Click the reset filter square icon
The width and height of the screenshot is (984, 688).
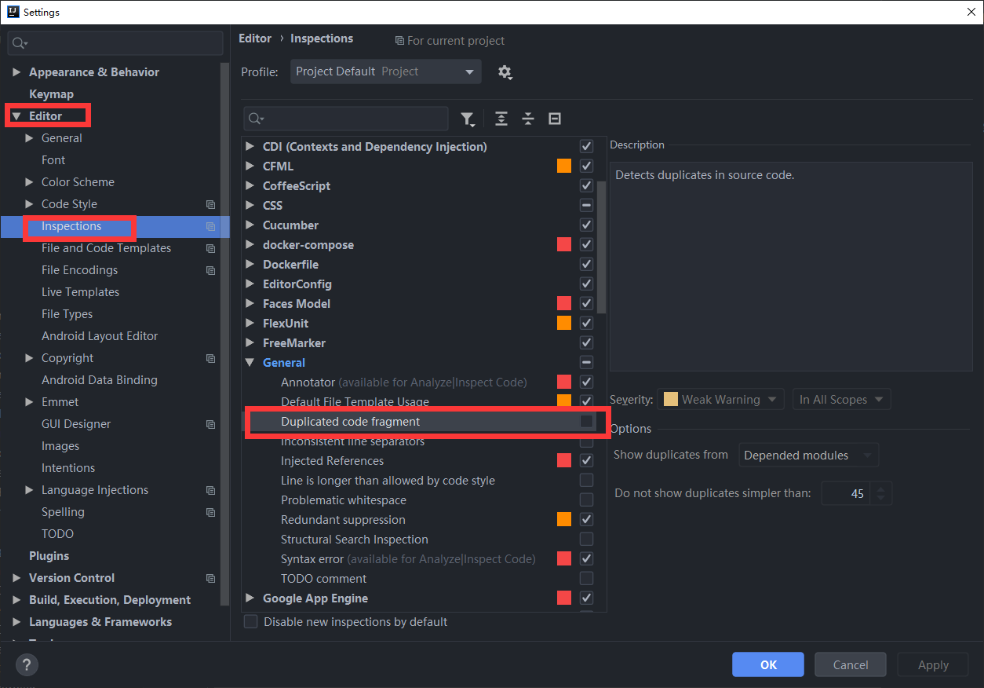555,119
